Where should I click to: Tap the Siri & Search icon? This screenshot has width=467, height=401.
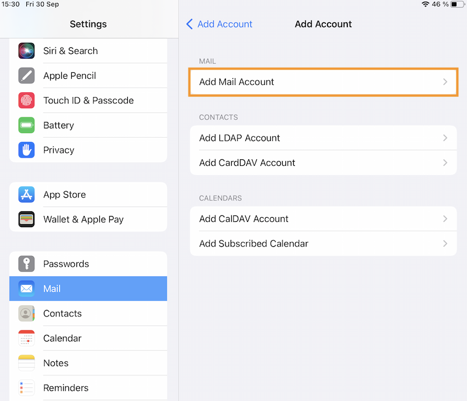pyautogui.click(x=26, y=51)
